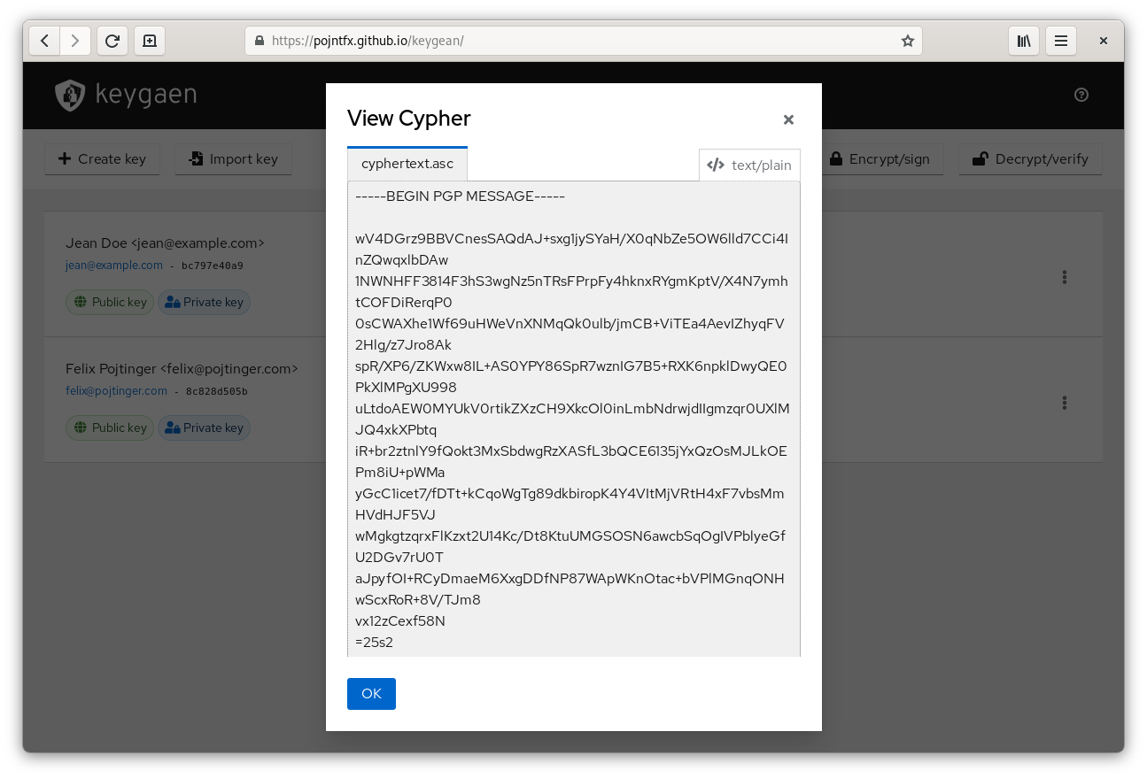Click inside the PGP message text area
This screenshot has height=778, width=1147.
tap(574, 419)
